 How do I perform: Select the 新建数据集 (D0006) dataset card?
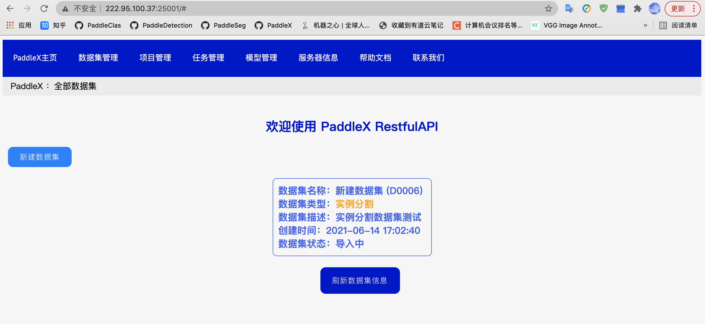(352, 217)
